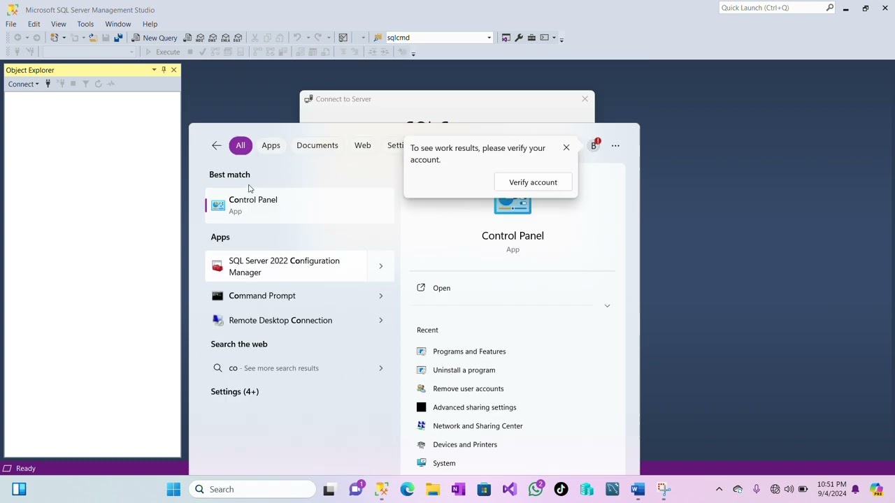This screenshot has width=895, height=503.
Task: Click the Verify account button
Action: click(533, 182)
